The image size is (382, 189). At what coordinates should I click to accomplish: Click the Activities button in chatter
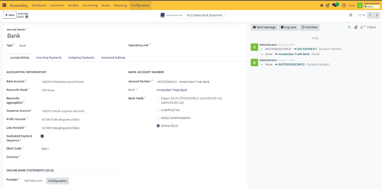[309, 27]
